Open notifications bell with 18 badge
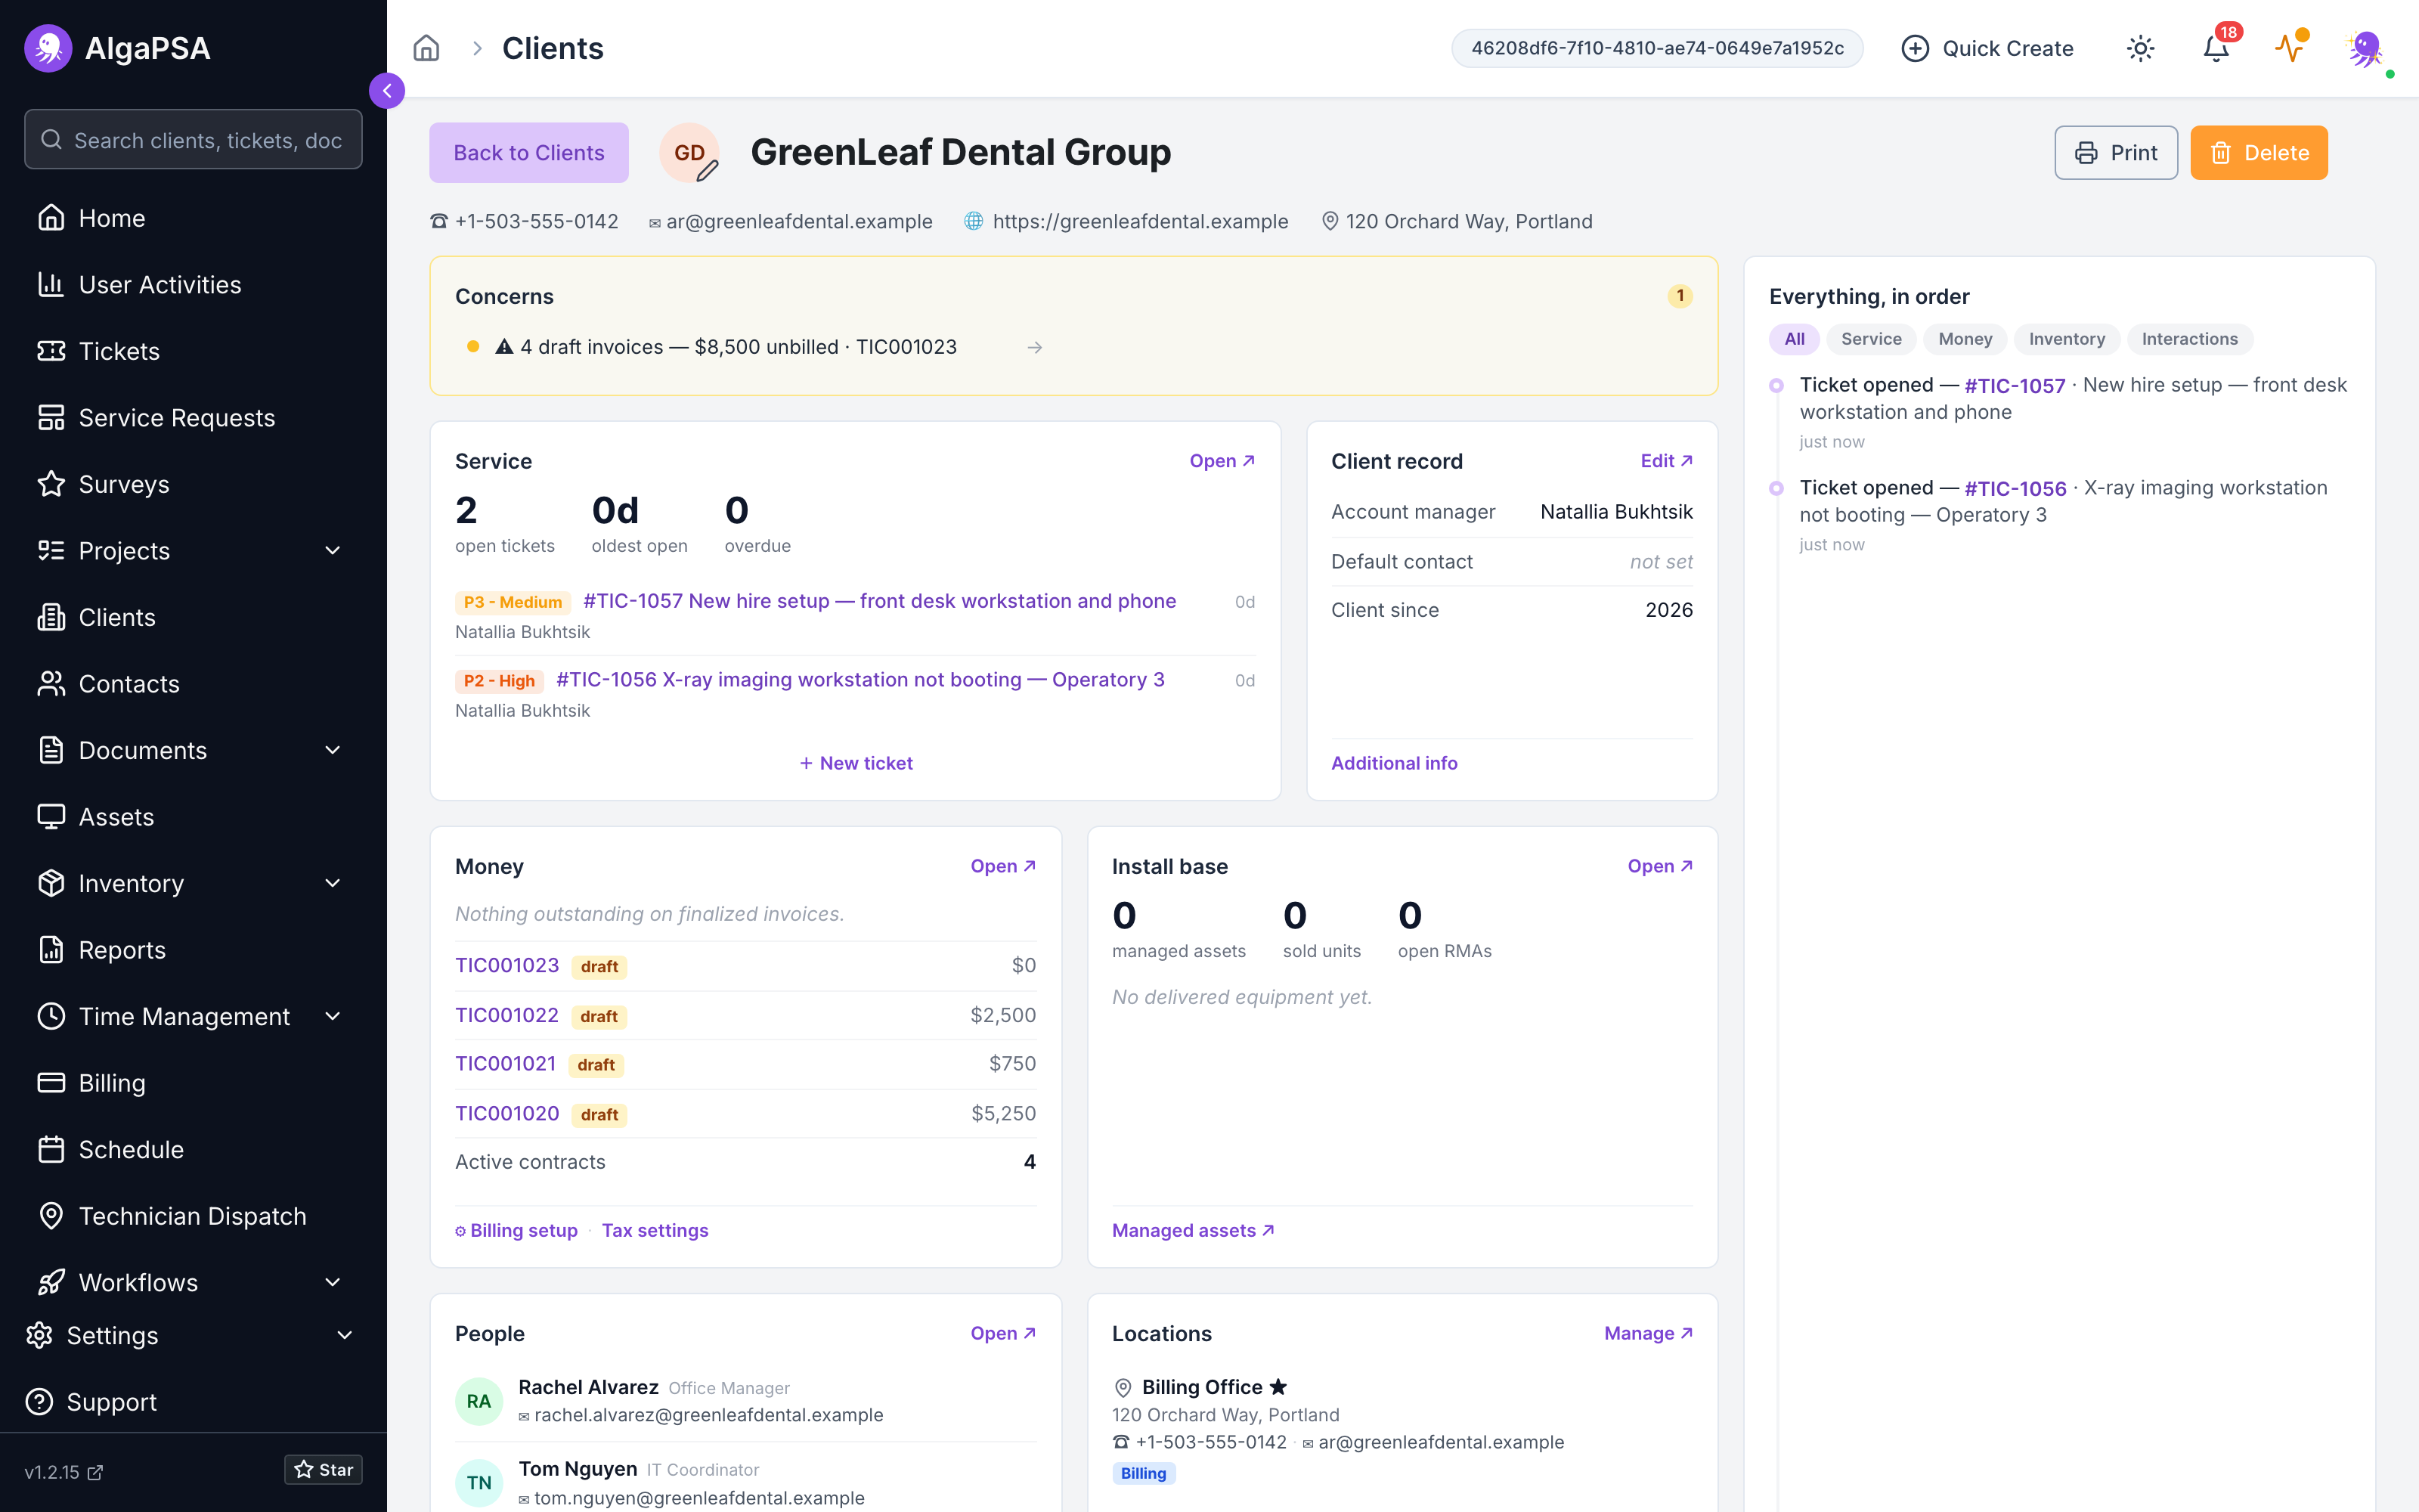 pos(2216,48)
